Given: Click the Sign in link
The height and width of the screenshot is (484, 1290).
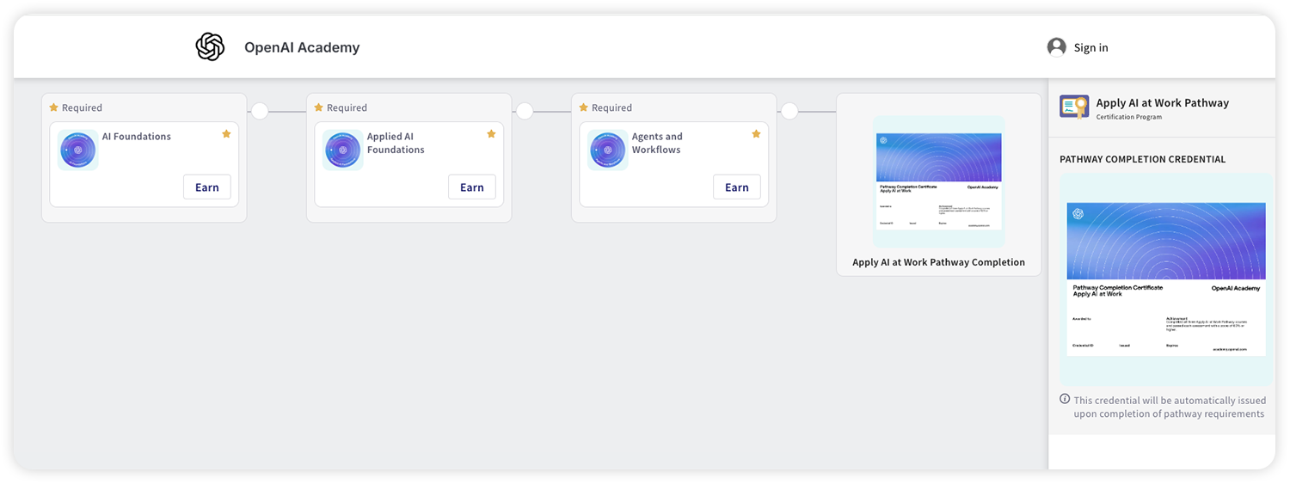Looking at the screenshot, I should 1090,47.
